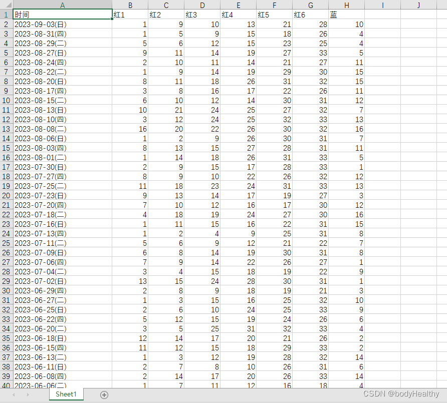Select the date cell 2023-08-29(二)

point(63,43)
